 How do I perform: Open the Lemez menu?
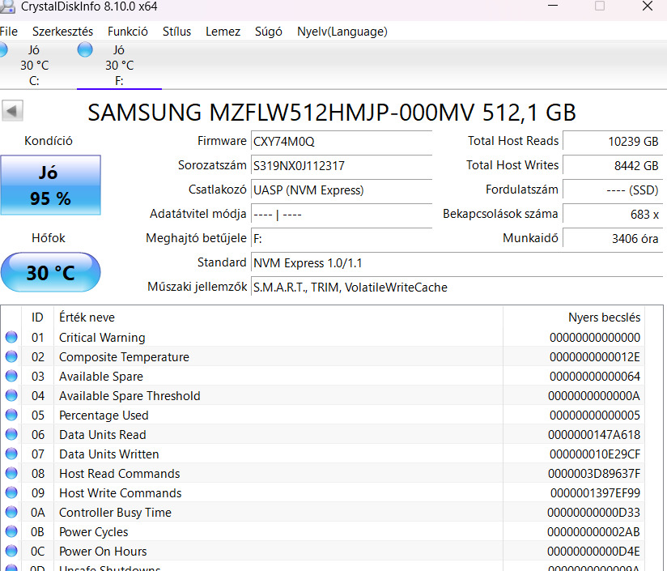[223, 32]
